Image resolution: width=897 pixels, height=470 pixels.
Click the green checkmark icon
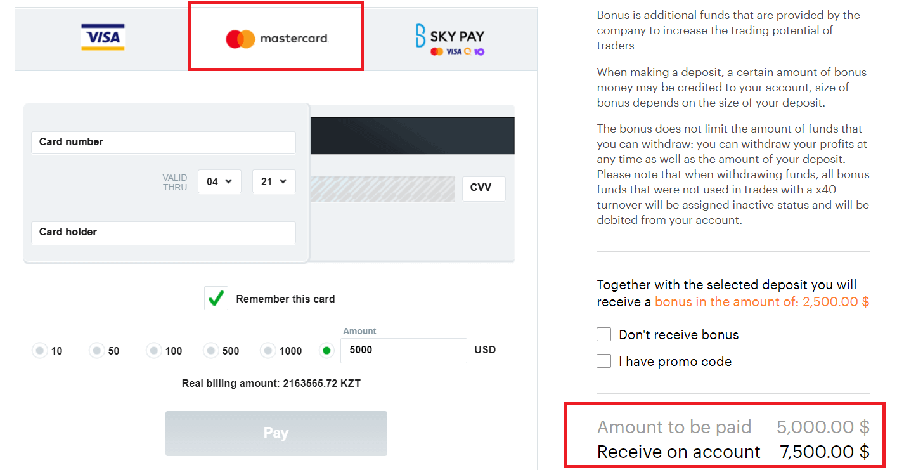coord(216,298)
